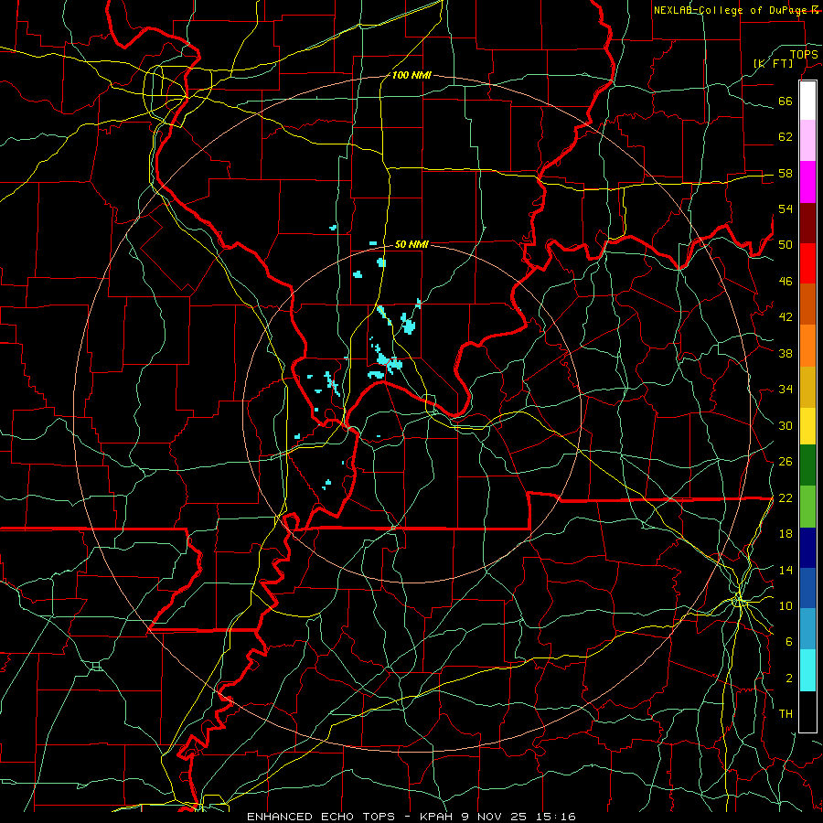Select the 10 legend value
823x823 pixels.
(786, 605)
